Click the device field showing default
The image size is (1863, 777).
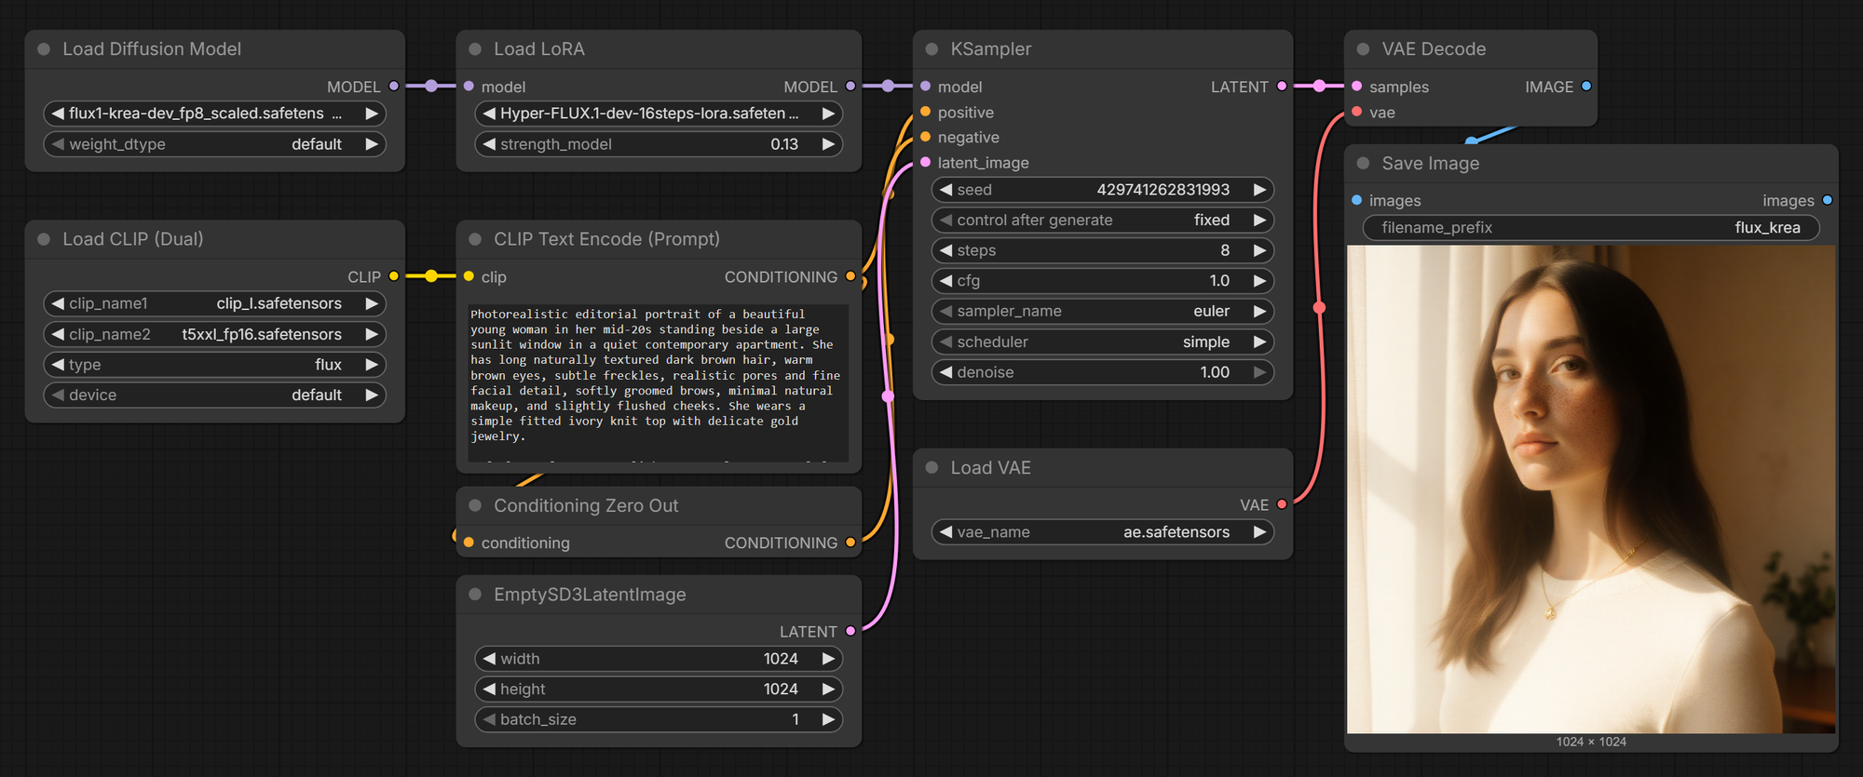(x=215, y=395)
